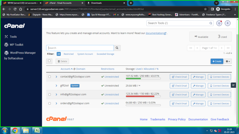Click the Create email account button
The image size is (239, 134).
point(217,61)
